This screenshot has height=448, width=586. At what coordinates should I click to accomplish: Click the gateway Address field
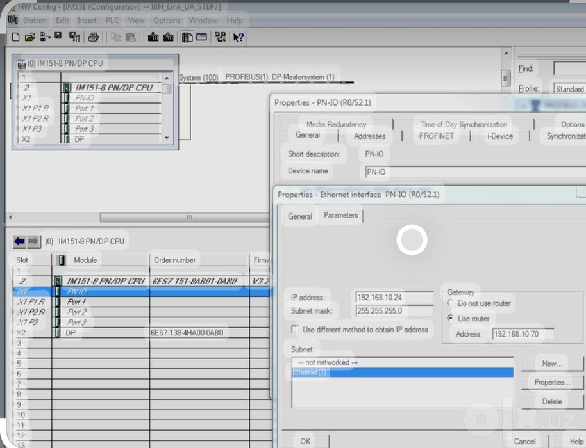[523, 334]
